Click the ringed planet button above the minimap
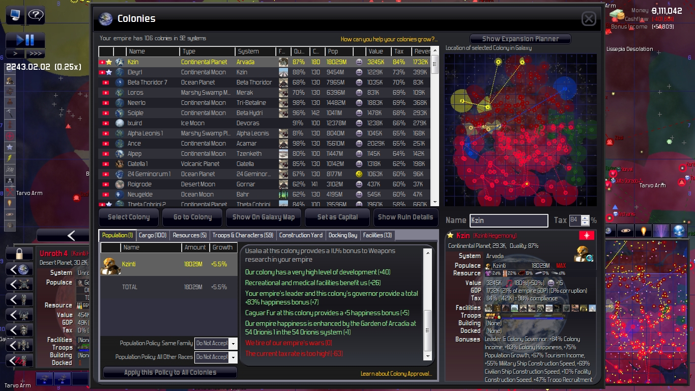Screen dimensions: 695x391 [626, 231]
